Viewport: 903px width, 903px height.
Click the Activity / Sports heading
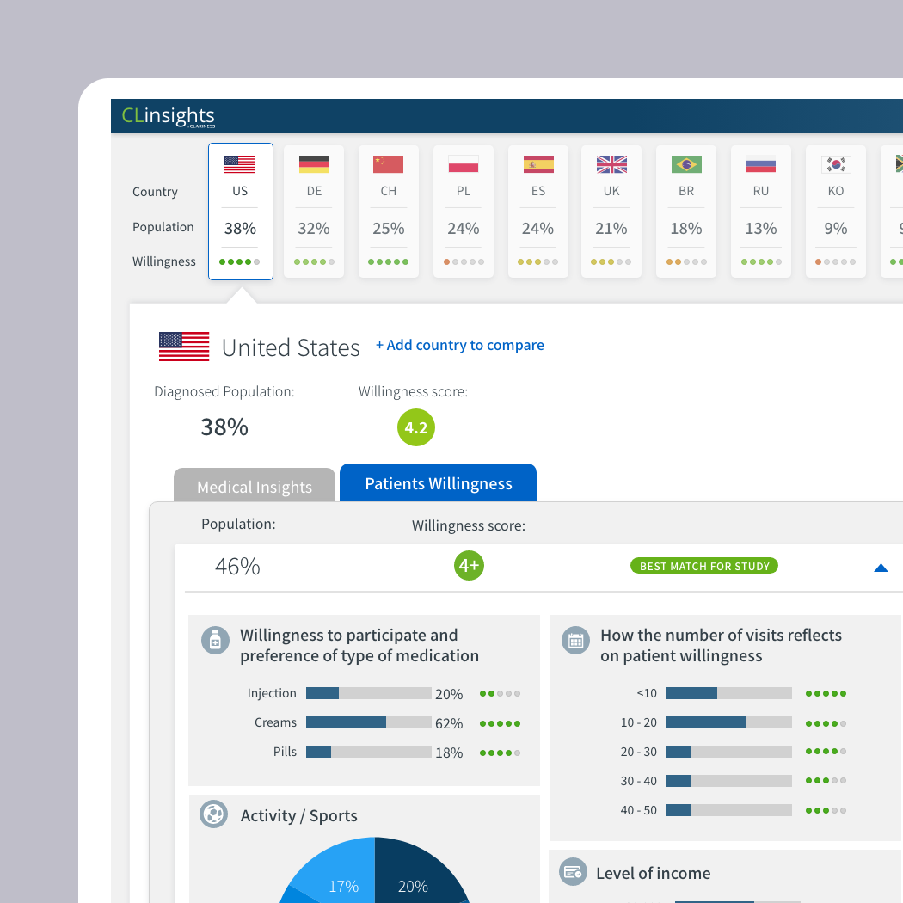click(x=299, y=815)
